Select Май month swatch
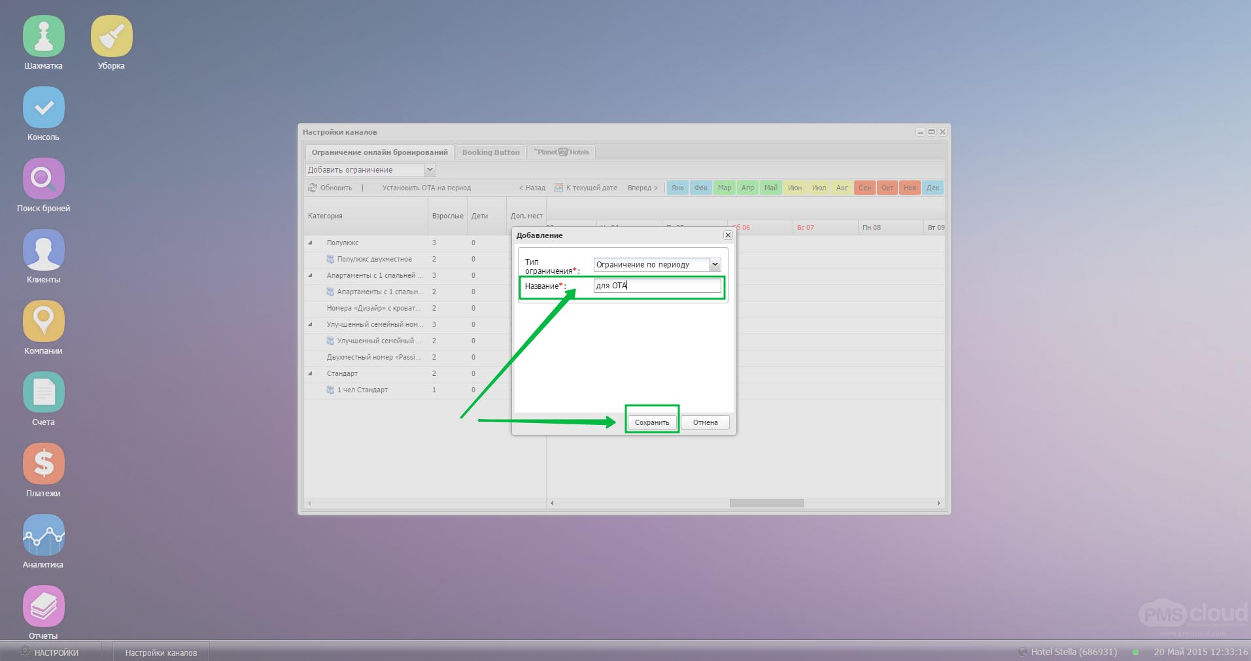 click(771, 188)
